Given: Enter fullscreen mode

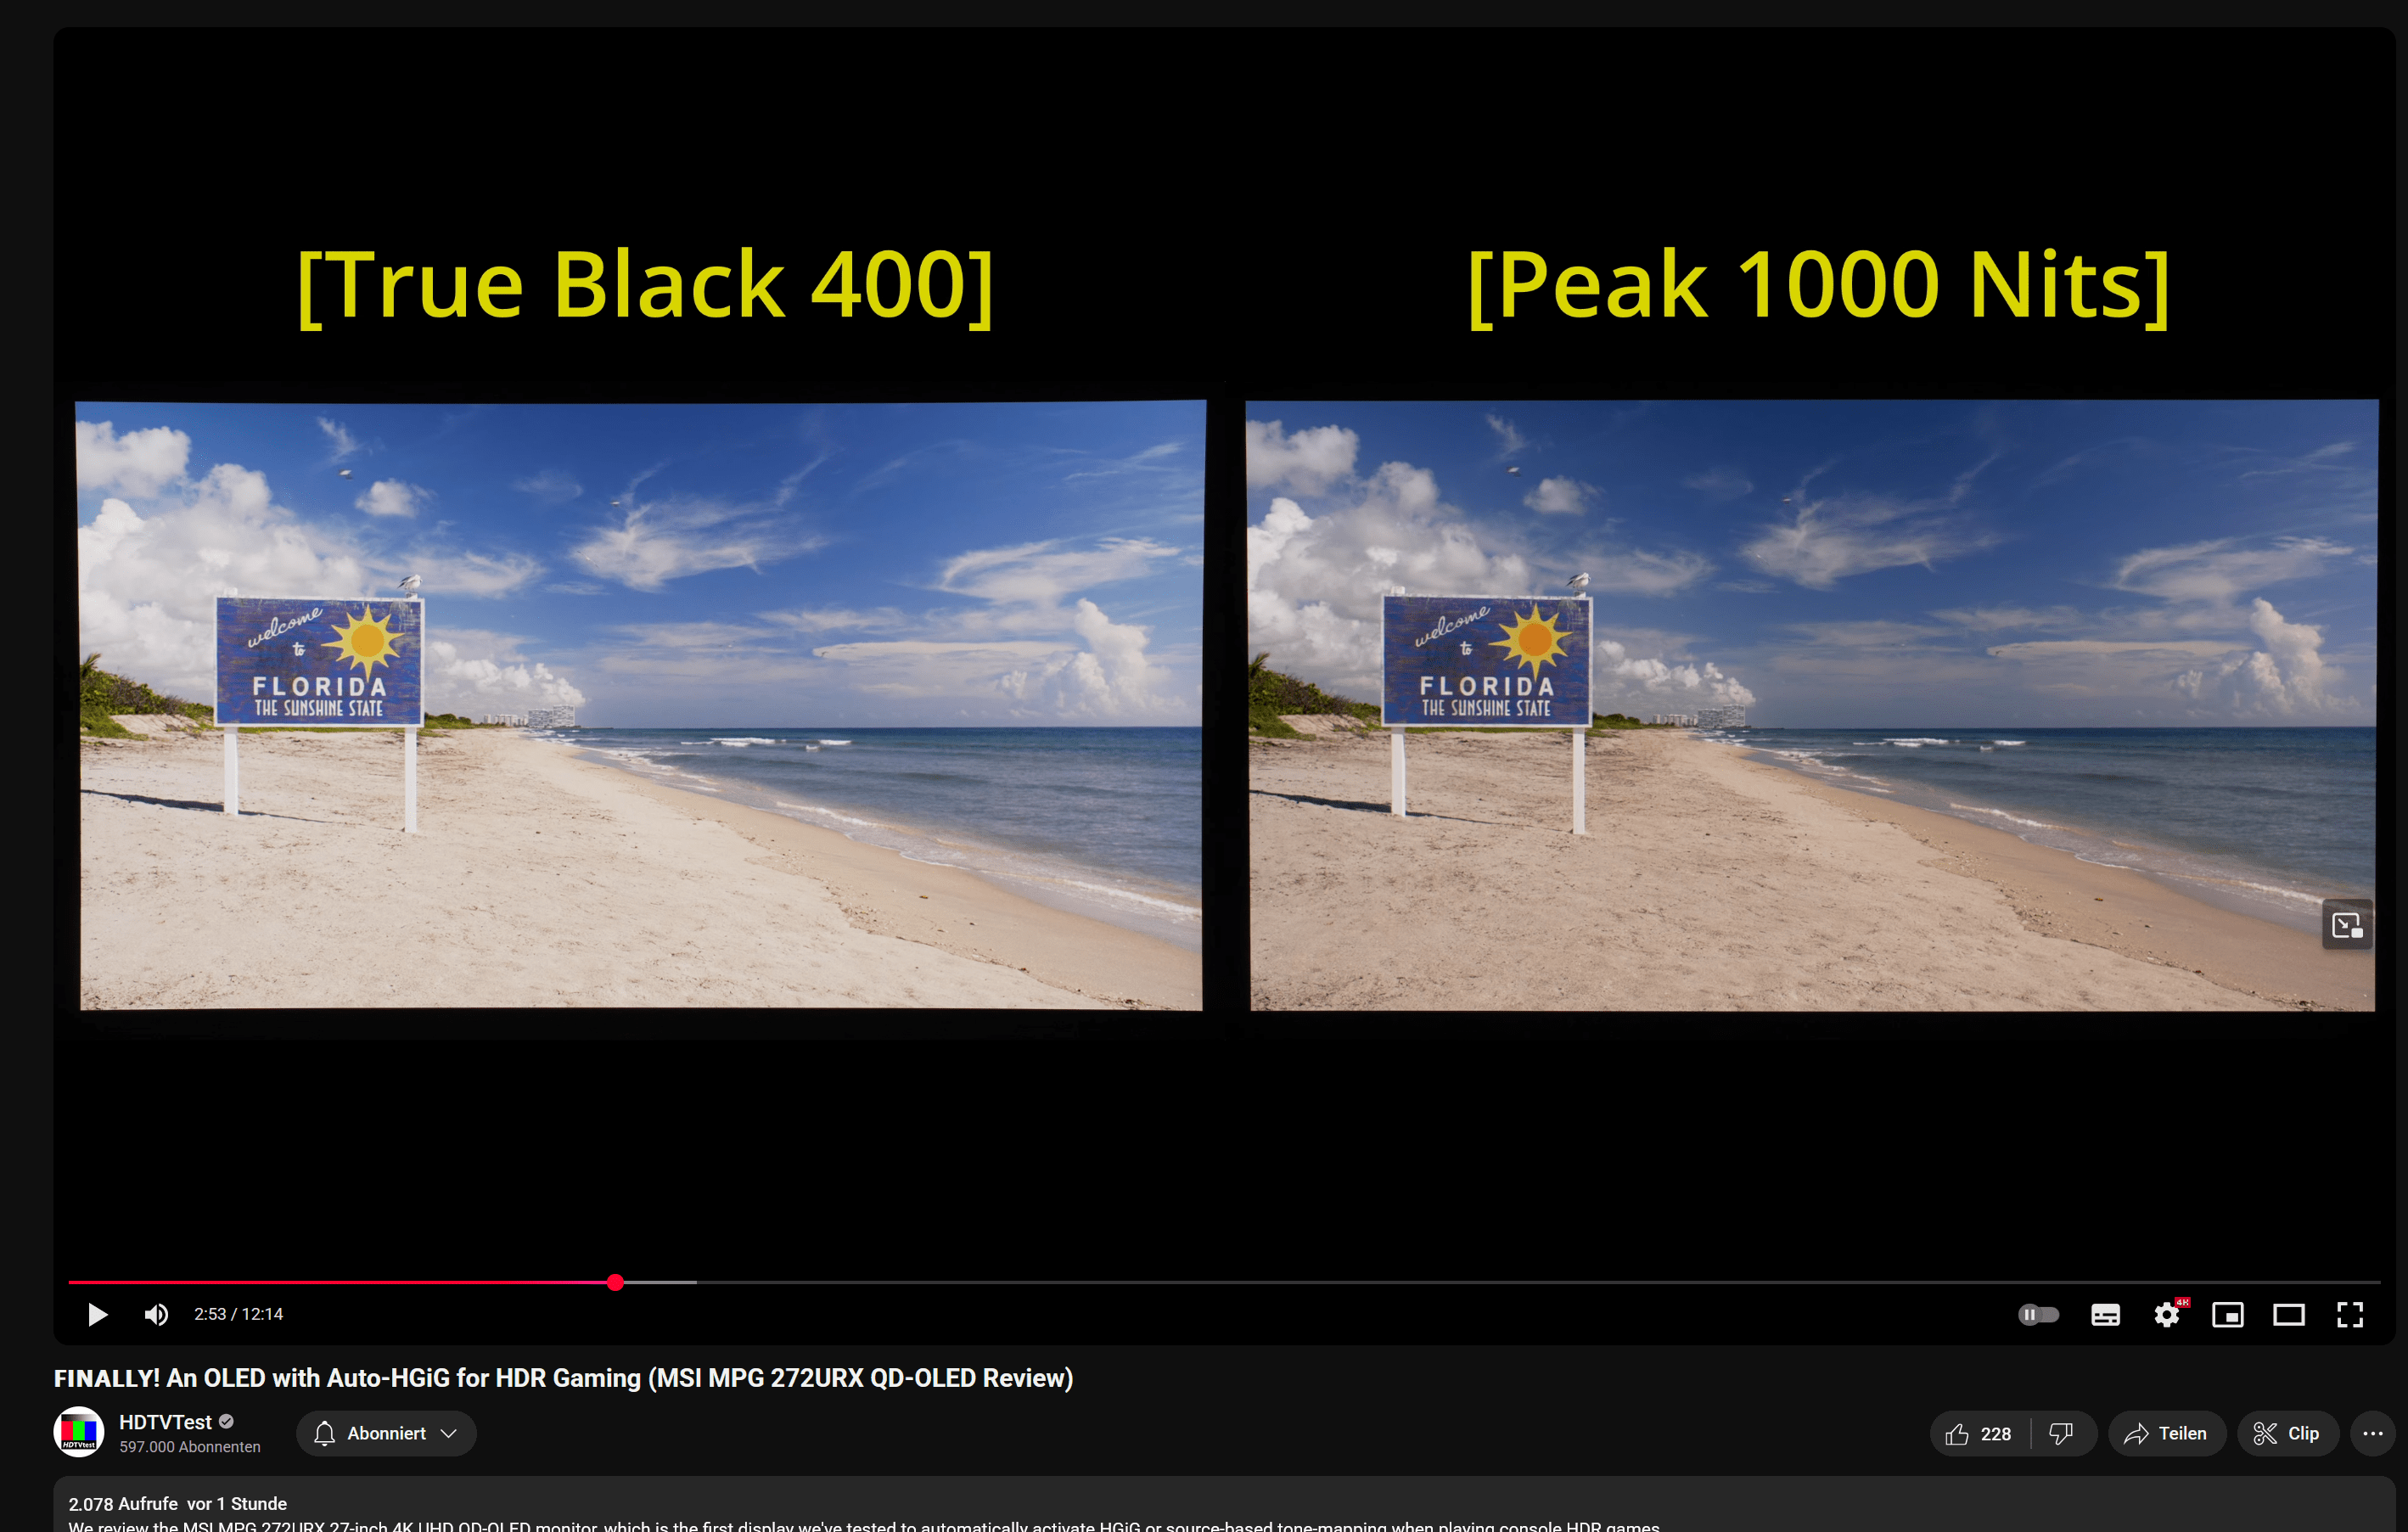Looking at the screenshot, I should [x=2349, y=1314].
